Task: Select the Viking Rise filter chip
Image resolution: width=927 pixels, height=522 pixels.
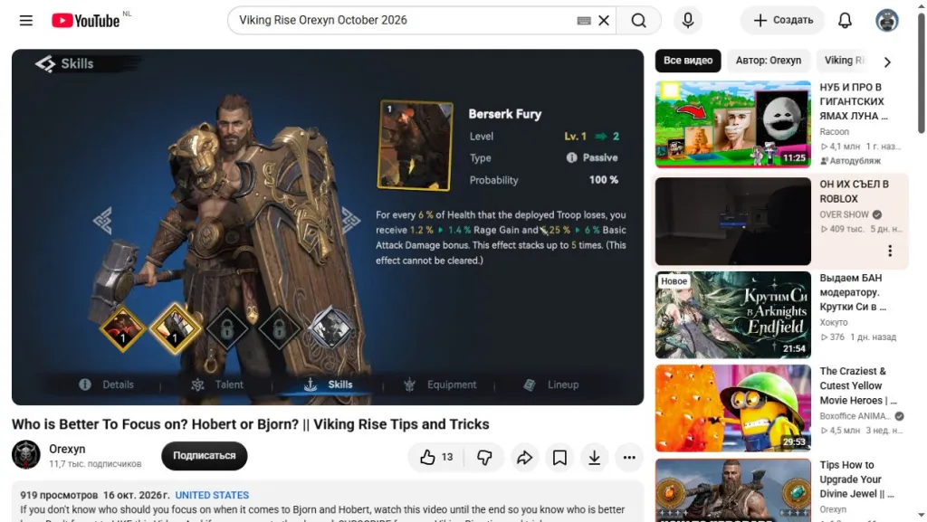Action: point(845,61)
